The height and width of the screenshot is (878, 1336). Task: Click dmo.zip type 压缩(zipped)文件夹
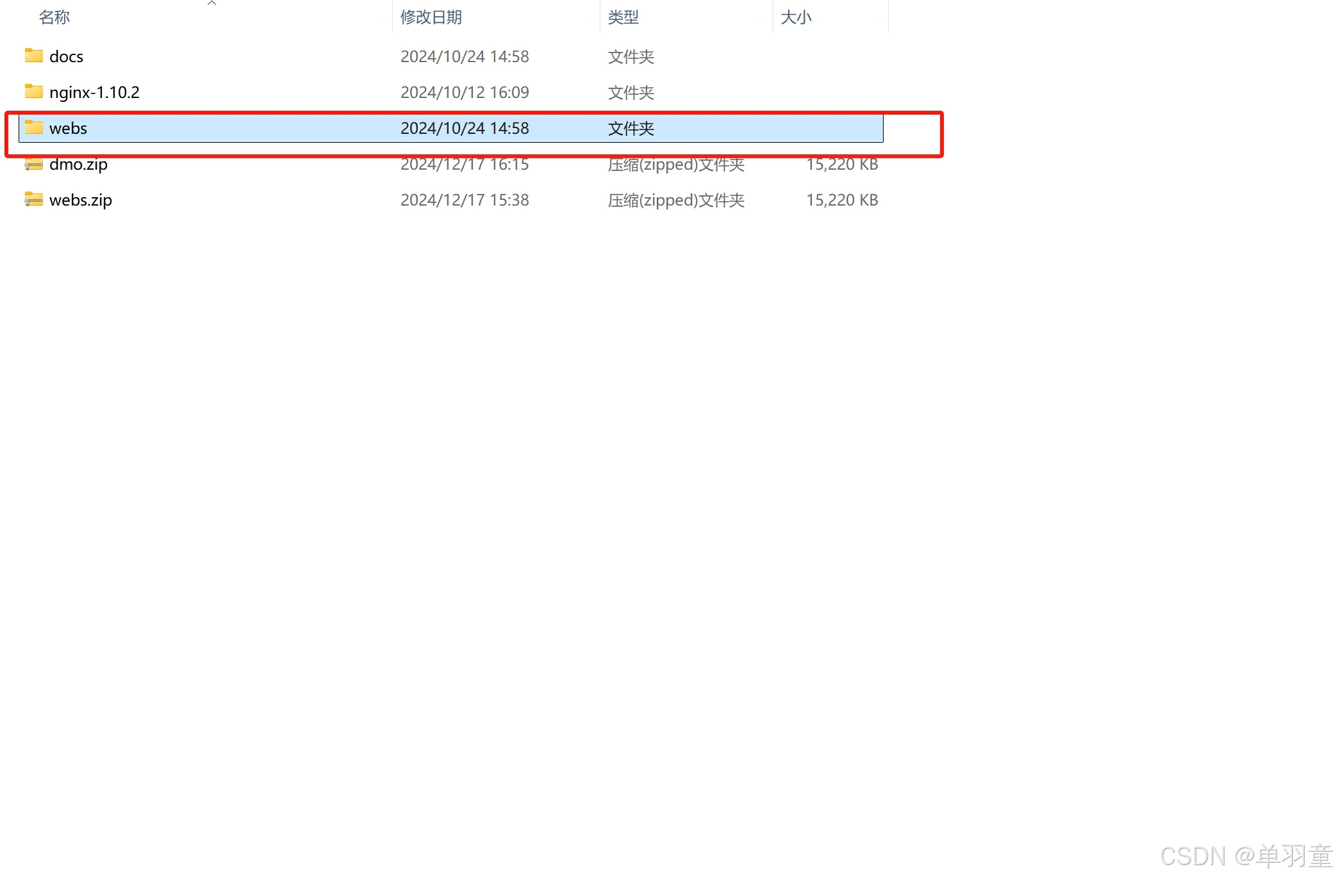pos(675,164)
